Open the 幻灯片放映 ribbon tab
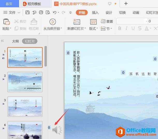Viewport: 158px width, 139px height. click(152, 13)
